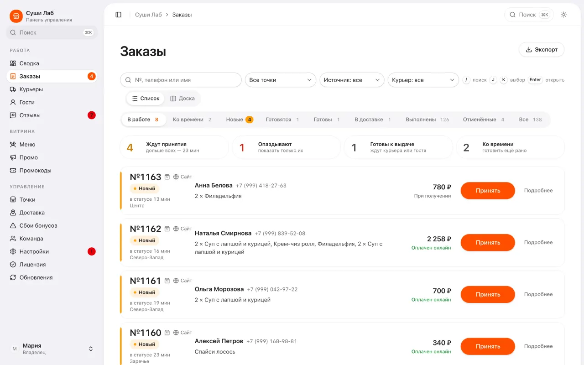Open Сводка in the sidebar
The height and width of the screenshot is (365, 584).
(52, 63)
